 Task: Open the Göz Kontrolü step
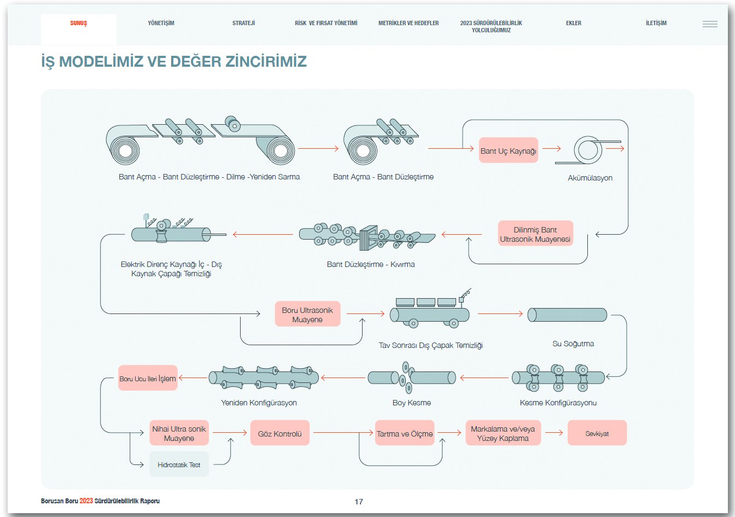click(x=279, y=432)
